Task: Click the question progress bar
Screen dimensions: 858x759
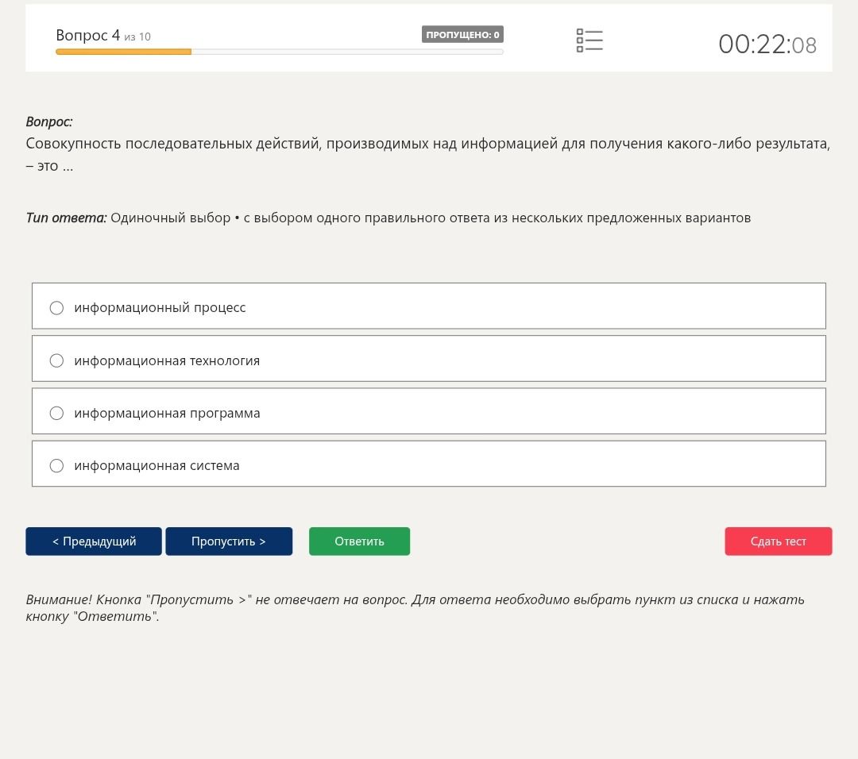Action: 279,52
